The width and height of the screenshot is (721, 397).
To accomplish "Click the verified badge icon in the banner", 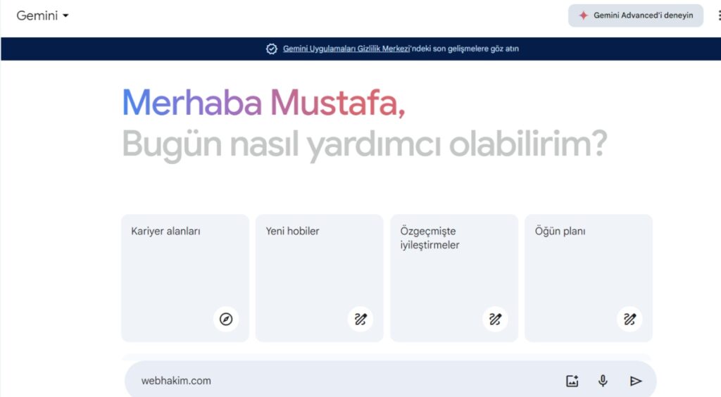I will tap(272, 49).
